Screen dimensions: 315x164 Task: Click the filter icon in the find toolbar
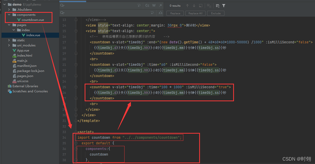point(224,6)
